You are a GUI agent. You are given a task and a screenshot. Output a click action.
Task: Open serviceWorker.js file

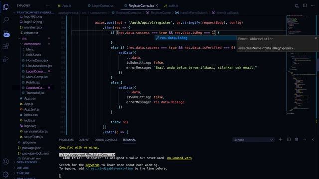36,131
